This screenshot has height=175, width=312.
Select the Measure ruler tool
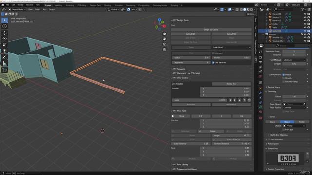click(4, 63)
